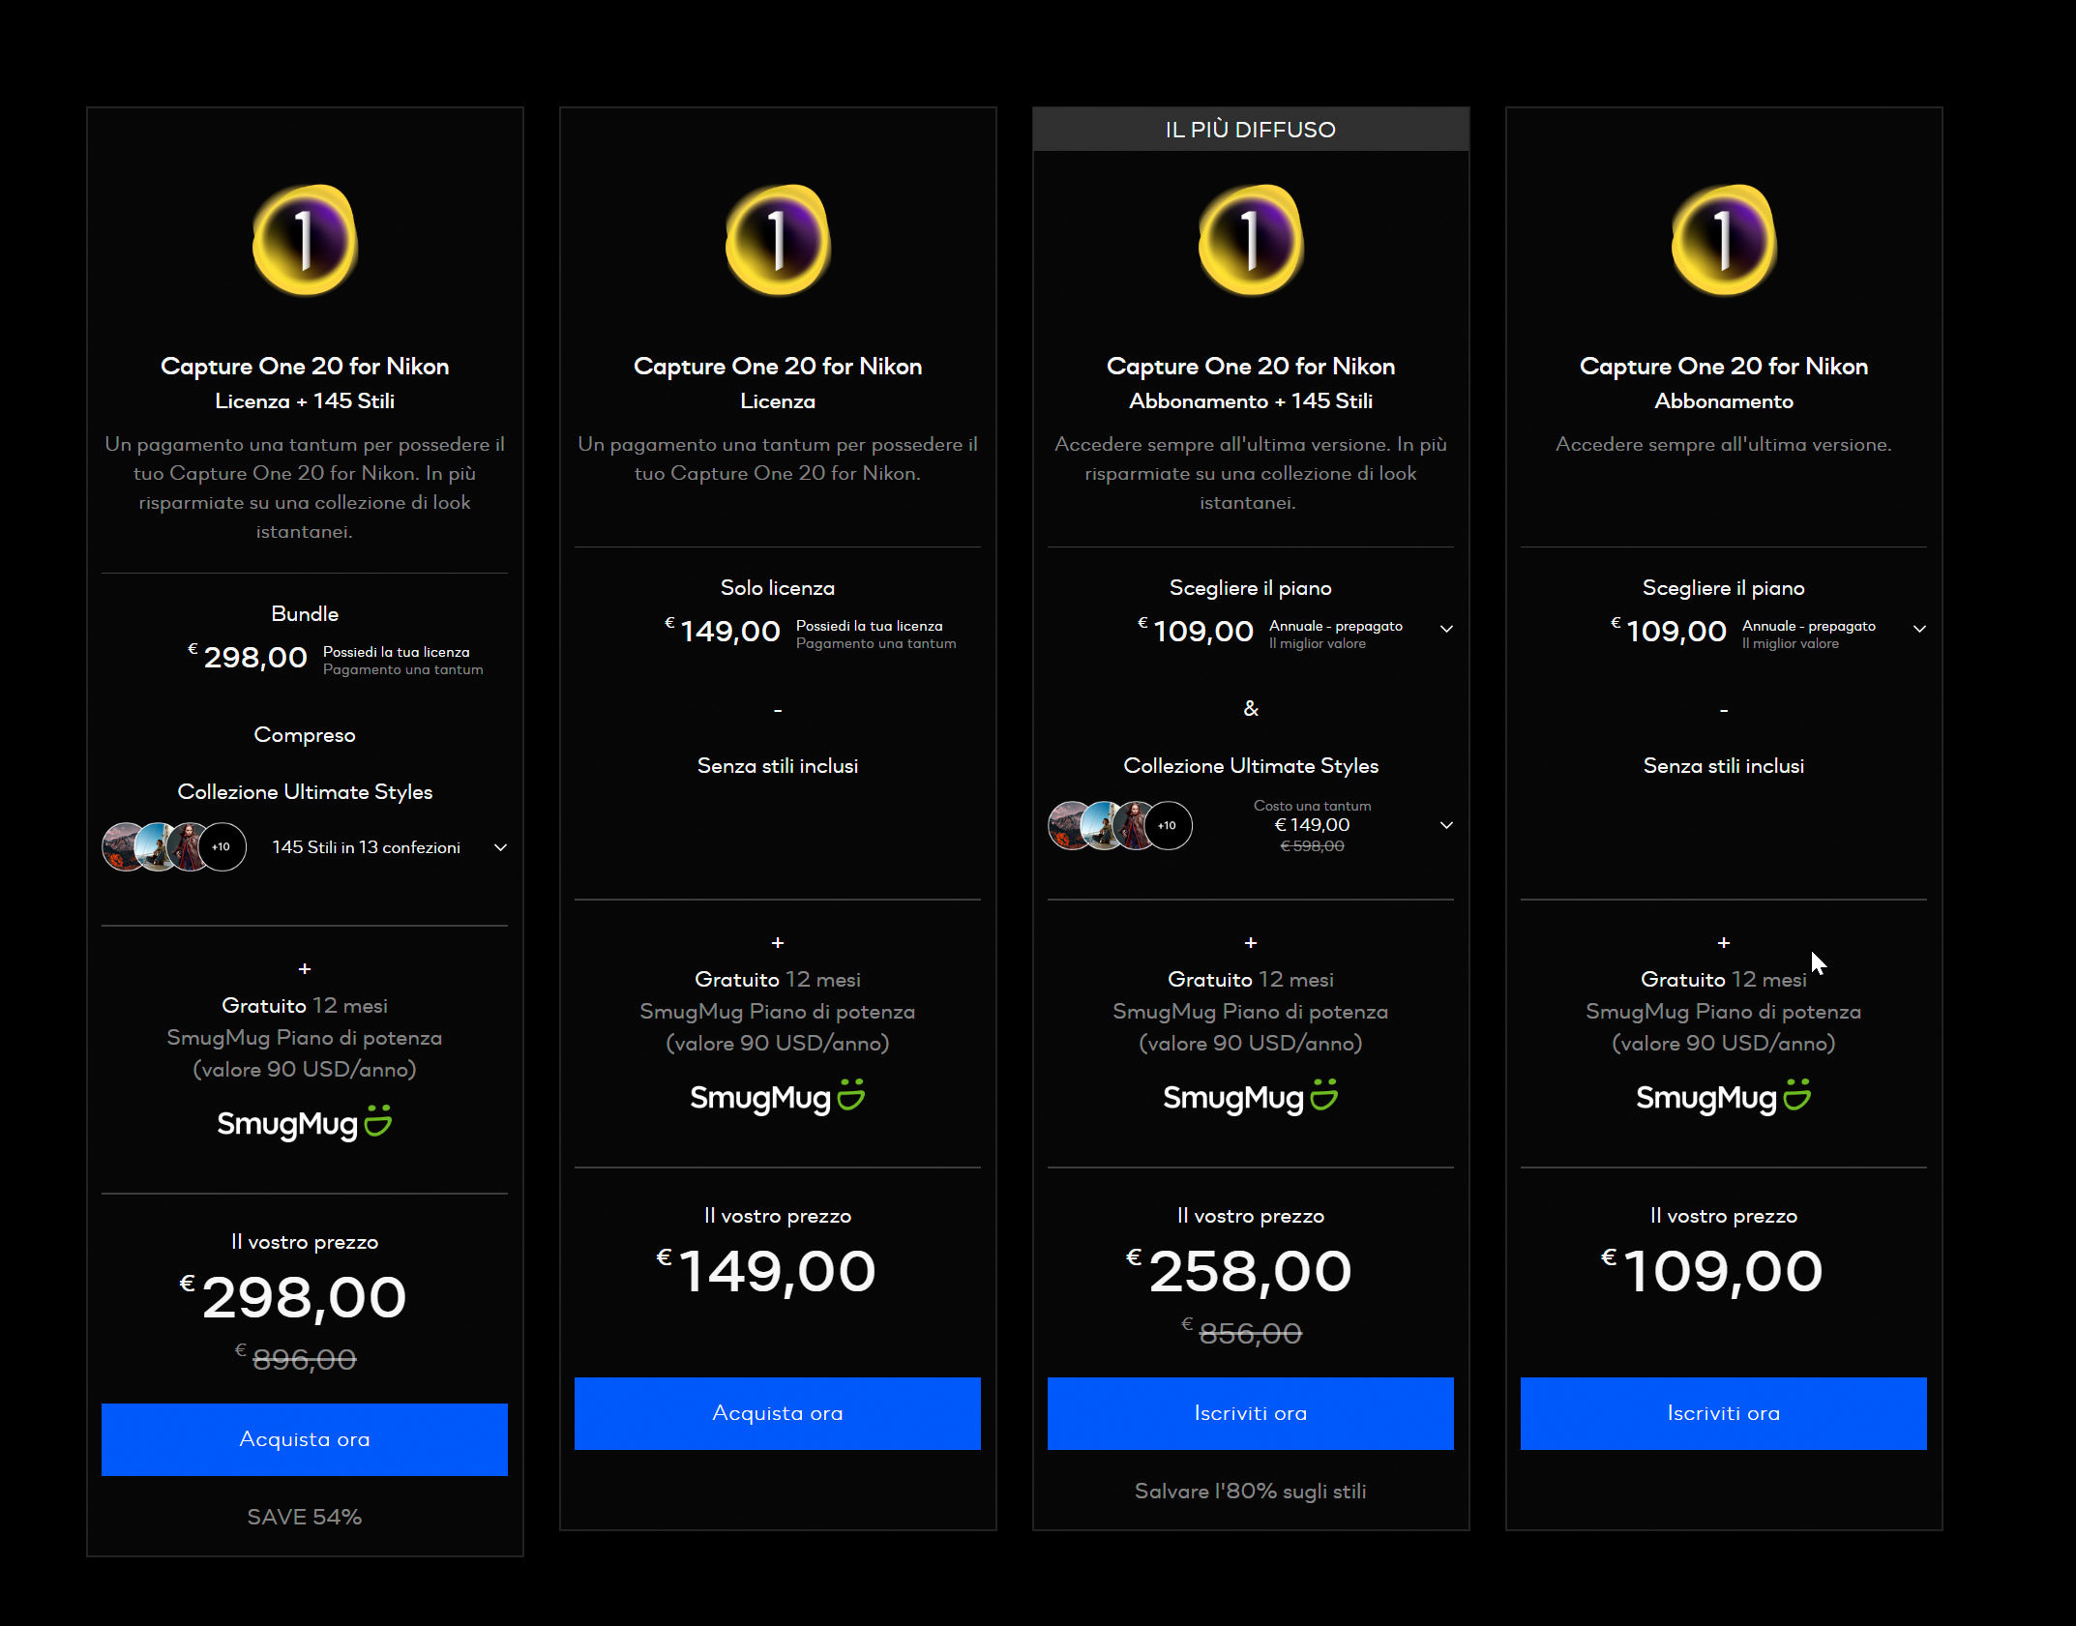Click Acquista ora for the €298,00 bundle

coord(305,1439)
